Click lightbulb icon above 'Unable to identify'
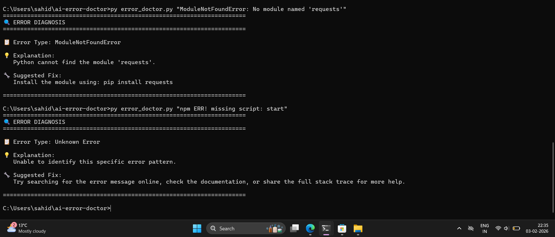Viewport: 555px width, 237px height. click(7, 155)
